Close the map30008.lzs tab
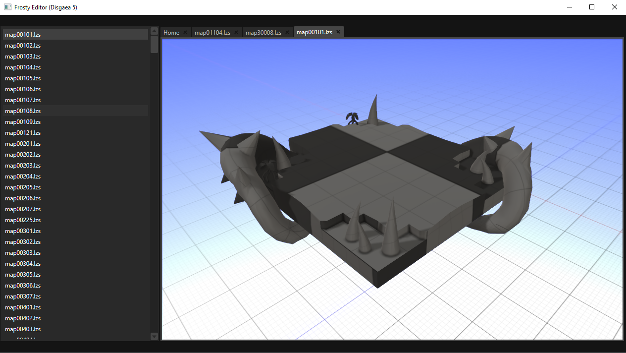Screen dimensions: 626x353 click(x=287, y=32)
